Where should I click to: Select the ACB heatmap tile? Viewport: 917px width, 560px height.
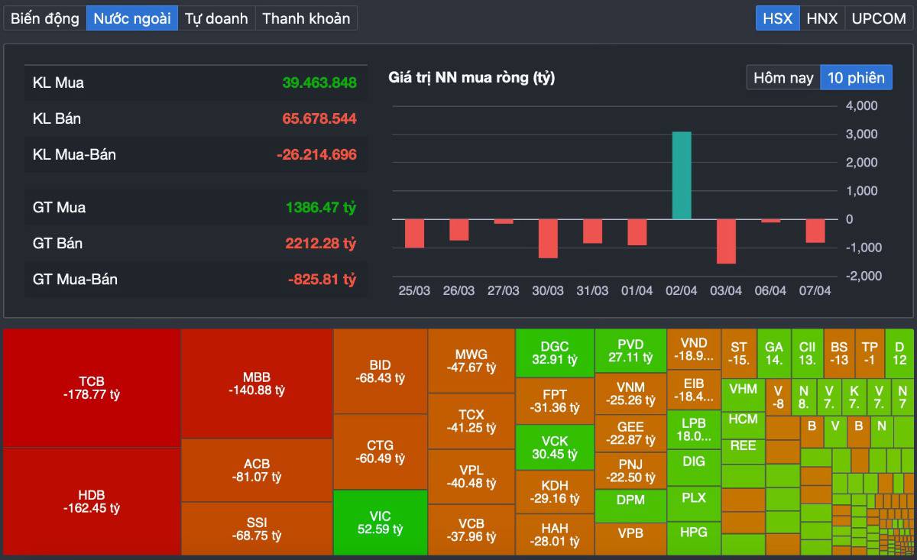point(257,470)
